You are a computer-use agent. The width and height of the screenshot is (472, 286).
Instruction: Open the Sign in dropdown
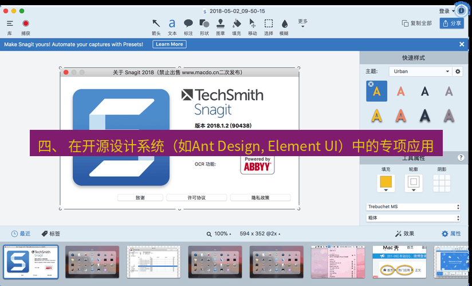point(447,11)
